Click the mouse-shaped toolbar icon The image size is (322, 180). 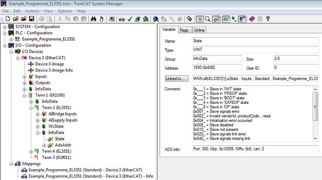point(101,19)
